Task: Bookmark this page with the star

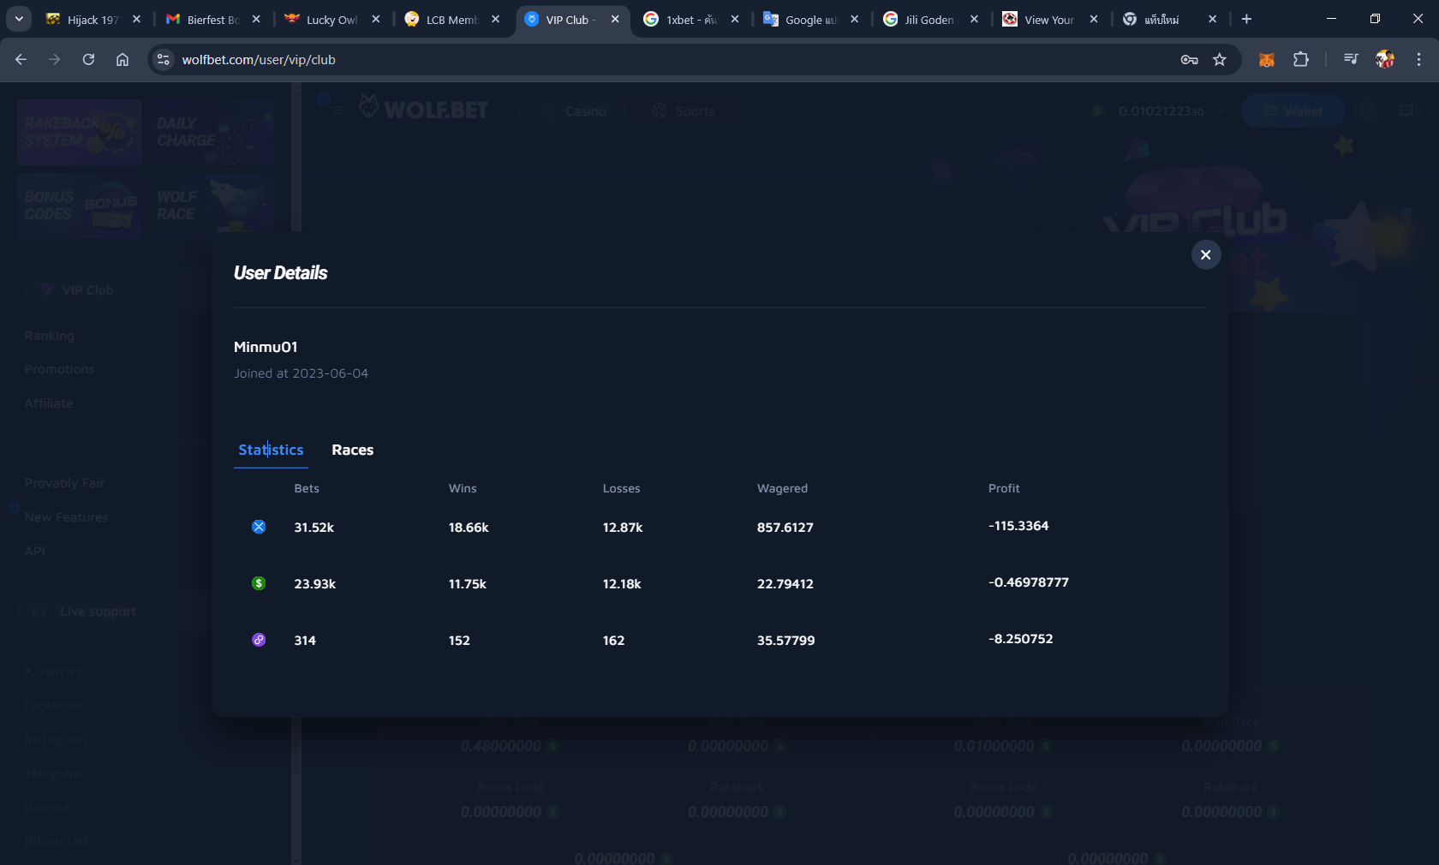Action: (1220, 59)
